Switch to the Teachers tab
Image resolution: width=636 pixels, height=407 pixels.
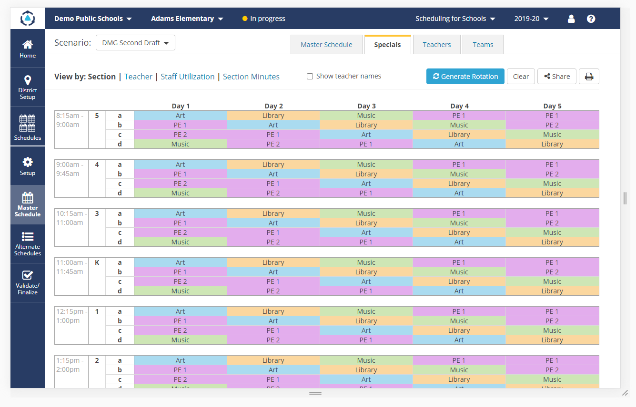436,44
